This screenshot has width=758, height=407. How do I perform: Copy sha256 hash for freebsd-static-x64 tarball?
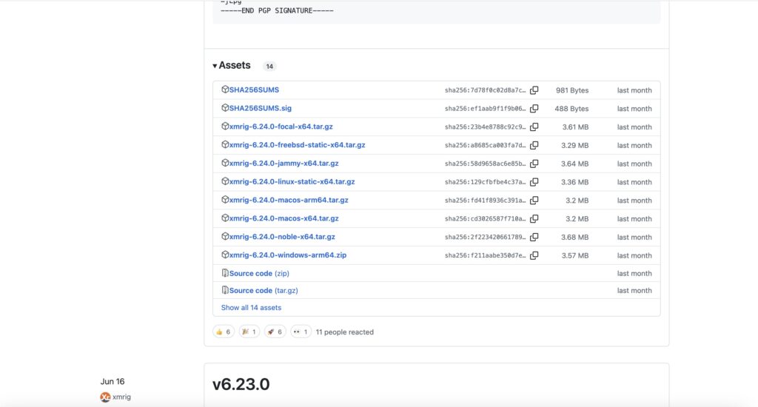[x=534, y=146]
